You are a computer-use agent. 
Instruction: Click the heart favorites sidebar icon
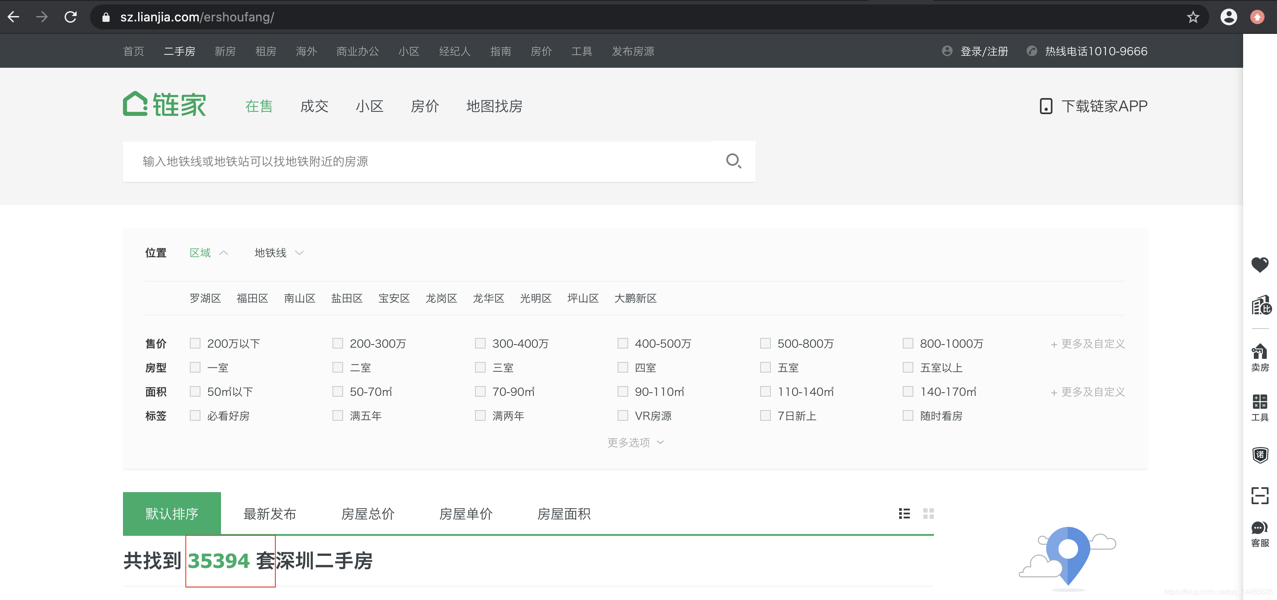pyautogui.click(x=1259, y=264)
